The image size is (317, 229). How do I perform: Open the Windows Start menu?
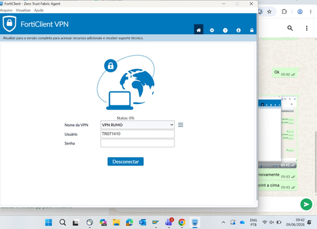49,222
